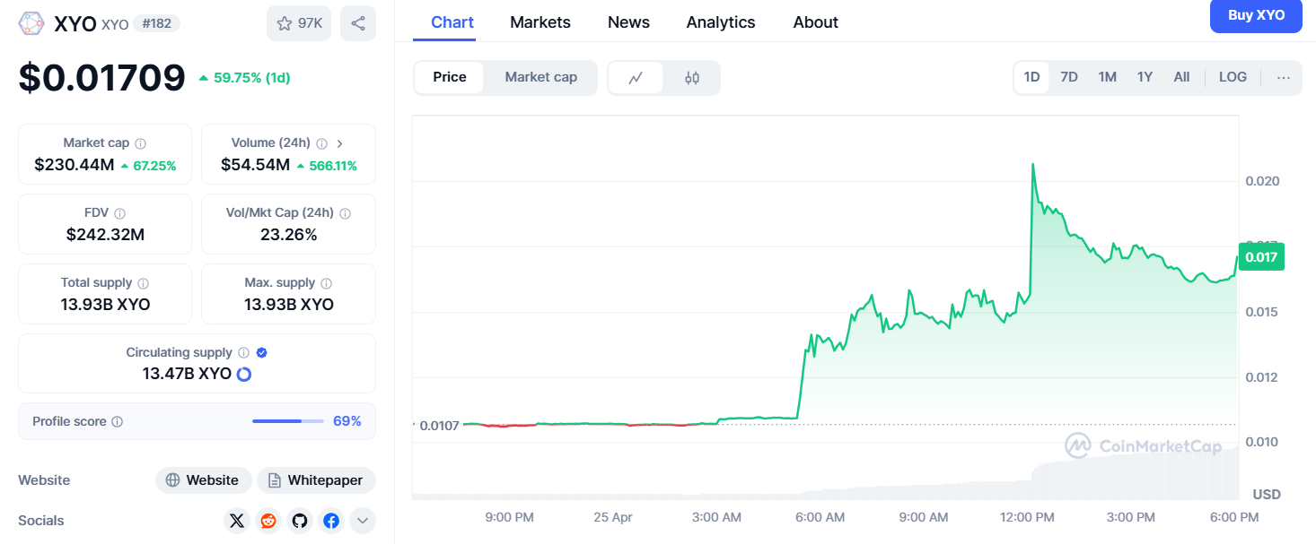Click the XYO coin logo
This screenshot has width=1316, height=544.
31,23
